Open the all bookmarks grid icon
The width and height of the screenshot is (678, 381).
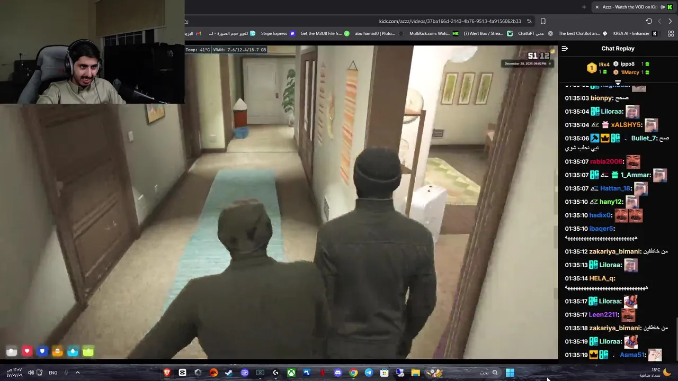tap(671, 33)
